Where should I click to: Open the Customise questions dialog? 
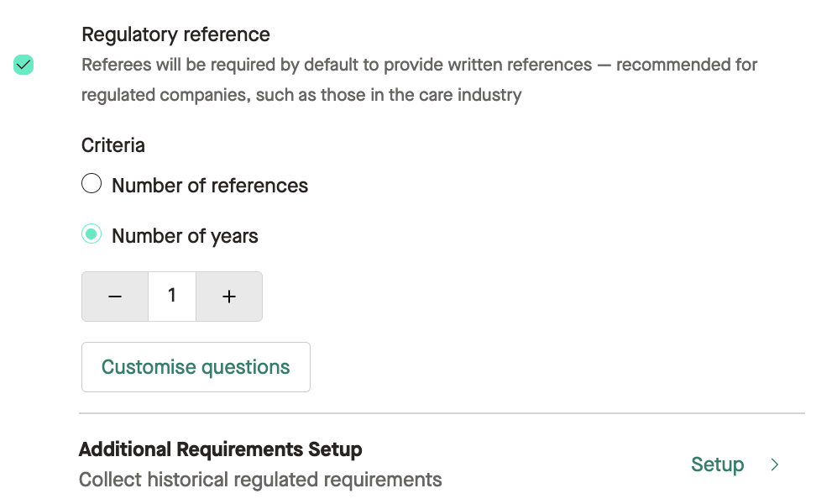pyautogui.click(x=196, y=367)
